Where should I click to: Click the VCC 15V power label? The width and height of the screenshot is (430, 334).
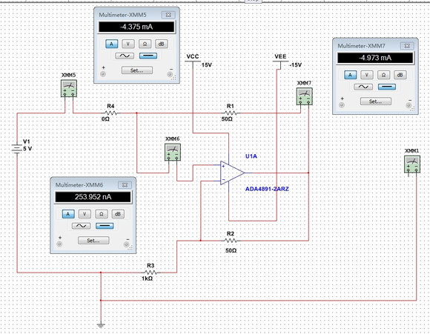193,57
